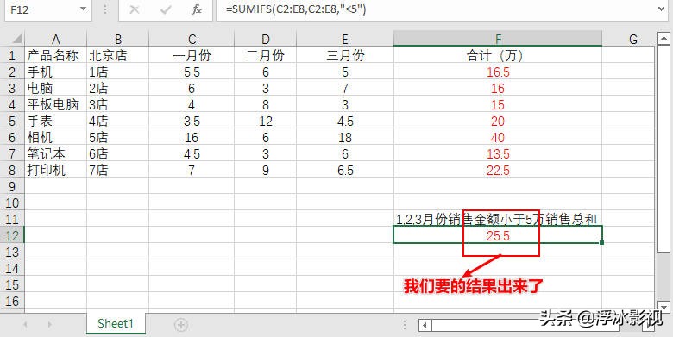Click the 12 value in 手表 row
This screenshot has height=337, width=673.
coord(266,121)
